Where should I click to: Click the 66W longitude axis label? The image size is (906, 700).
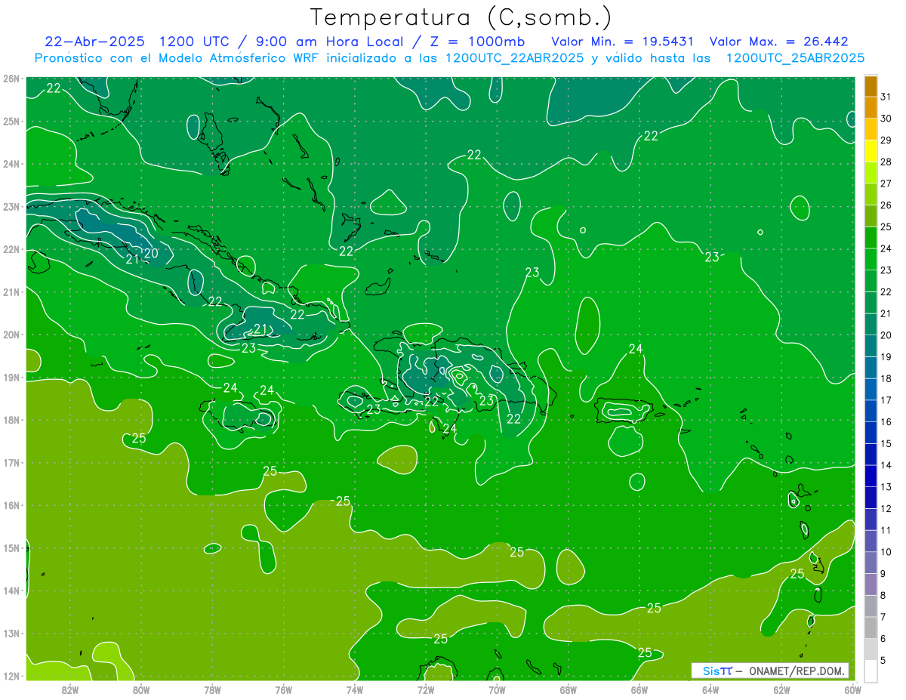click(x=639, y=689)
